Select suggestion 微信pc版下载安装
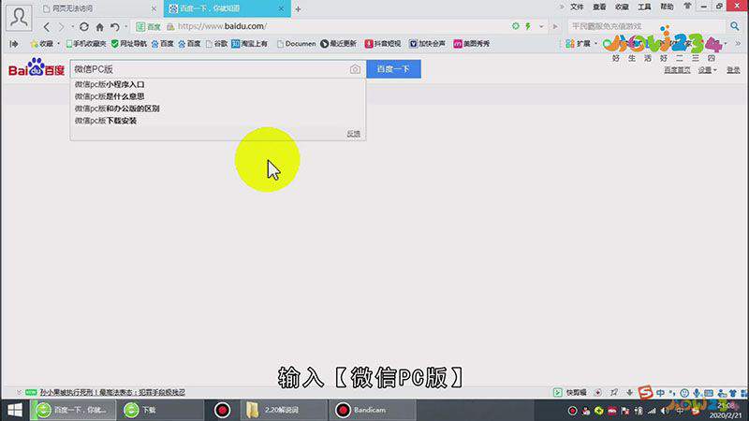Screen dimensions: 749x421 [218, 121]
